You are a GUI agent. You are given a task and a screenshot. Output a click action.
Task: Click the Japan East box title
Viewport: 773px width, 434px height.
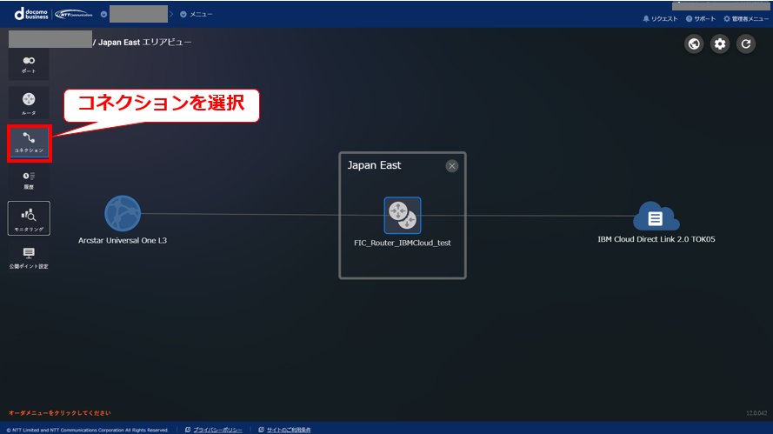click(x=374, y=165)
